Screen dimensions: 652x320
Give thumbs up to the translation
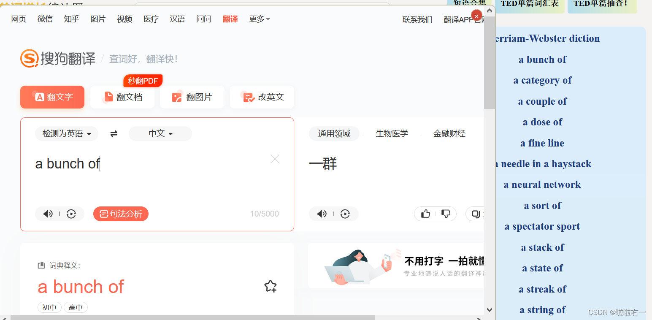(425, 214)
